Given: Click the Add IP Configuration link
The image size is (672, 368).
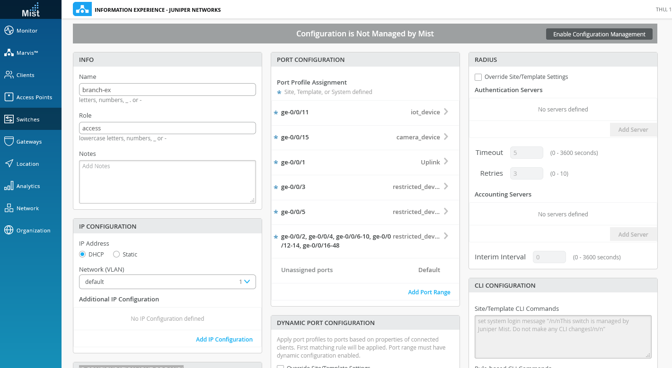Looking at the screenshot, I should click(x=224, y=340).
